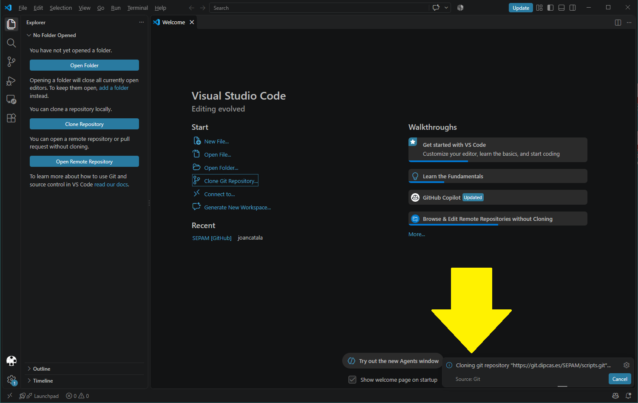Image resolution: width=638 pixels, height=403 pixels.
Task: Click the Search command center field
Action: (319, 8)
